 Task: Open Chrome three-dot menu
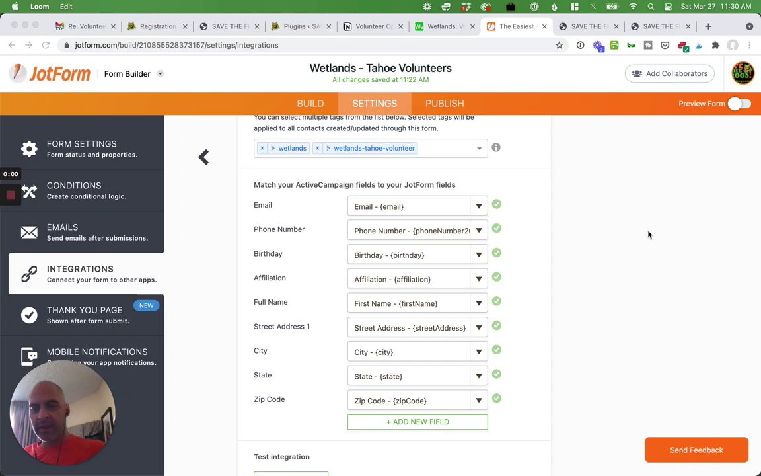click(x=749, y=45)
